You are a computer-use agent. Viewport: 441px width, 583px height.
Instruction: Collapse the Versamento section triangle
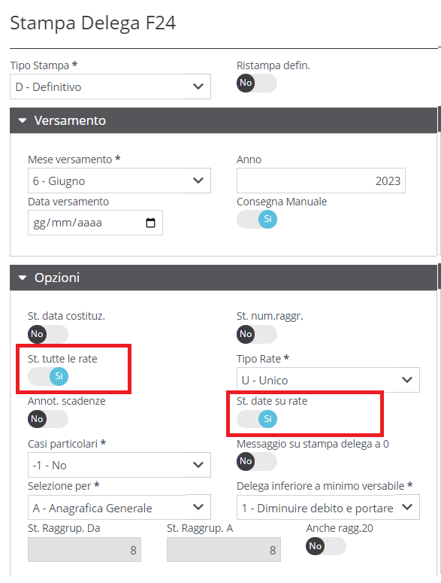(x=23, y=120)
